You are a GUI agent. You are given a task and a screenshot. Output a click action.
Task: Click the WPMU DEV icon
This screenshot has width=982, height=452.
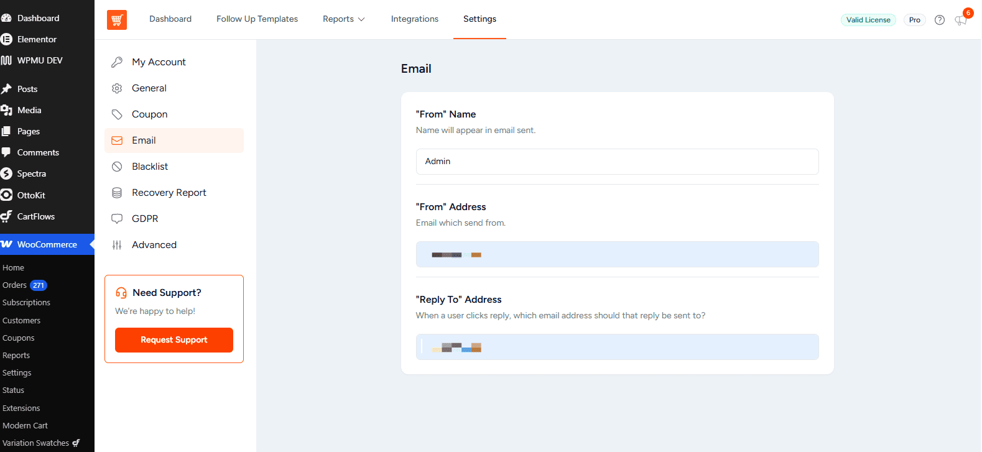[x=7, y=60]
